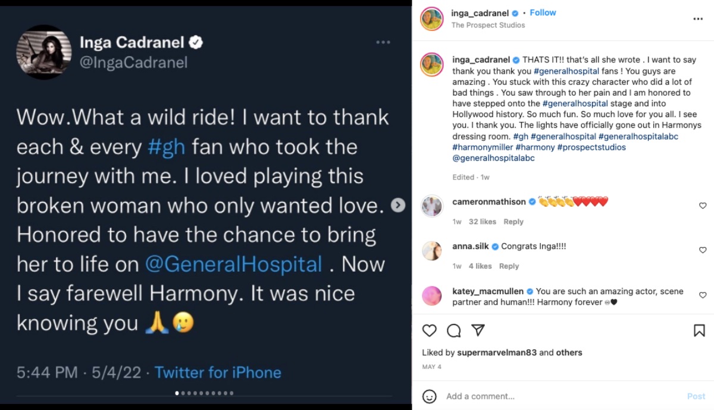Reply to cameronmathison's comment
This screenshot has width=714, height=410.
pos(513,222)
